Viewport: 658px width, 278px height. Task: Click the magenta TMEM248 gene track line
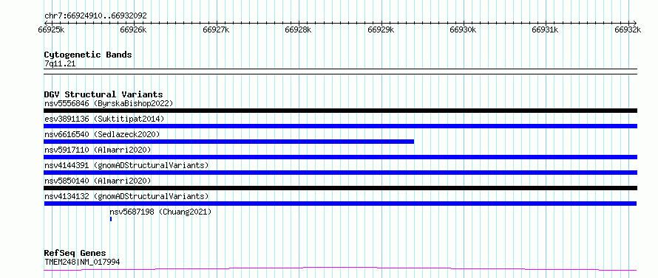pos(340,268)
